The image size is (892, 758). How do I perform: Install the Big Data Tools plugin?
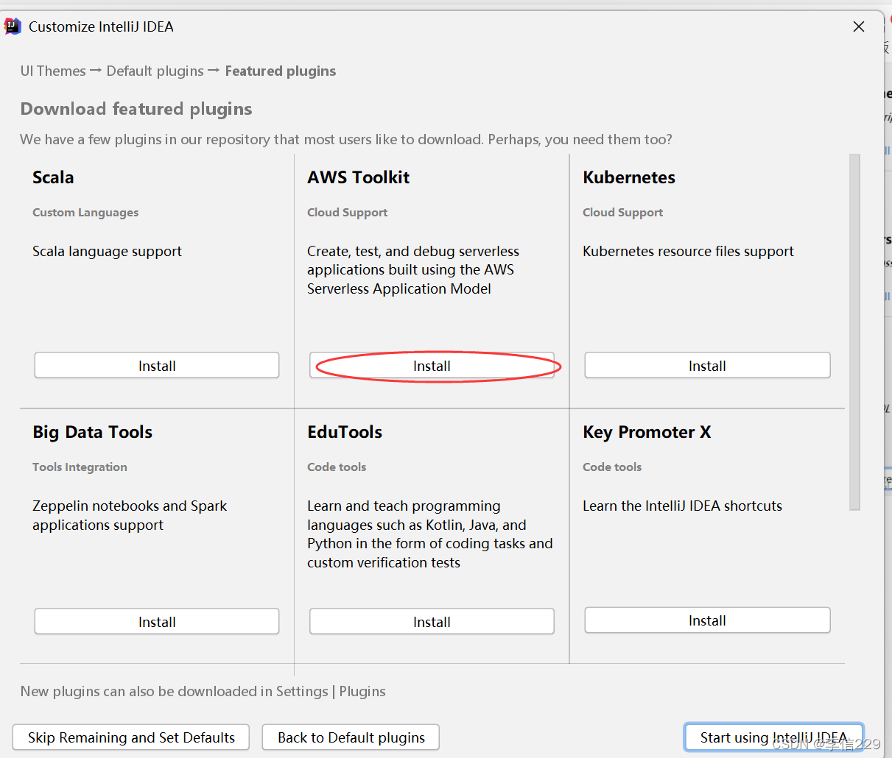(157, 622)
